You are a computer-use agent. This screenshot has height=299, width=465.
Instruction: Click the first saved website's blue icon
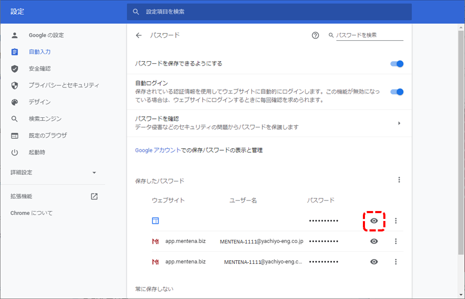pyautogui.click(x=156, y=221)
